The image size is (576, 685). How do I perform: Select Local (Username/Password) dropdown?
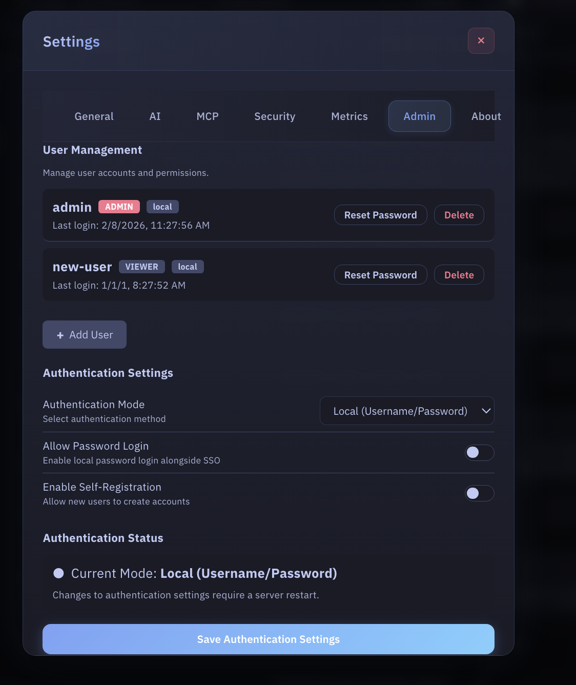point(407,411)
